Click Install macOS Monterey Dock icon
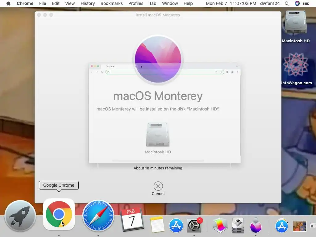316x237 pixels. tap(256, 225)
